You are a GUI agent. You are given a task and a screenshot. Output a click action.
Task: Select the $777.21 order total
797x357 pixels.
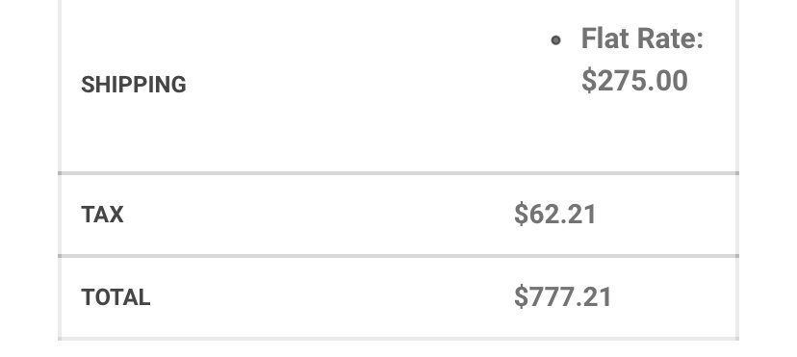(x=563, y=296)
